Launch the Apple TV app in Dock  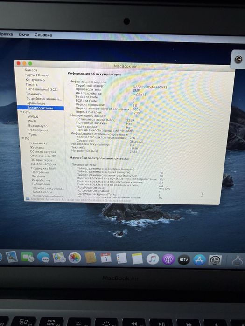(x=184, y=259)
